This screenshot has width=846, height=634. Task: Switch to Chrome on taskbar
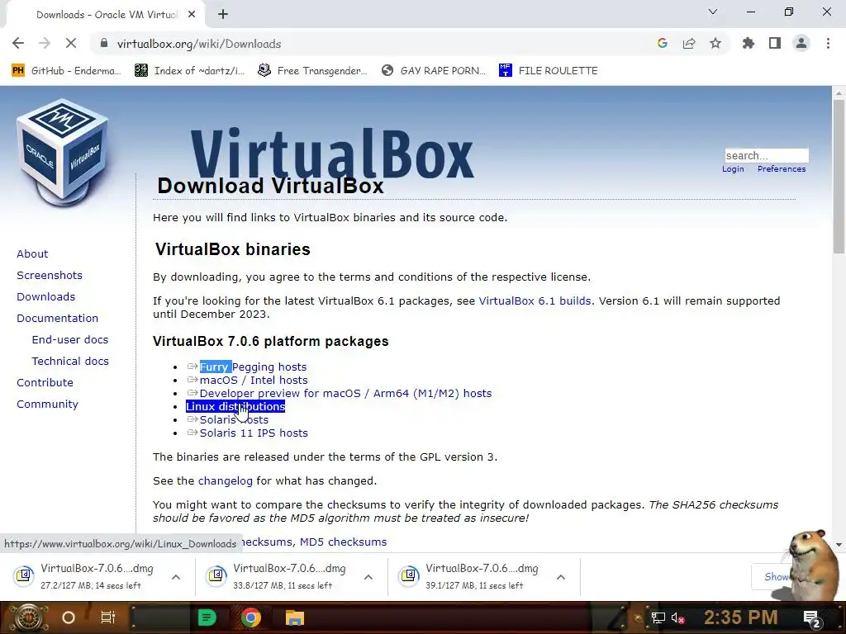(x=251, y=617)
